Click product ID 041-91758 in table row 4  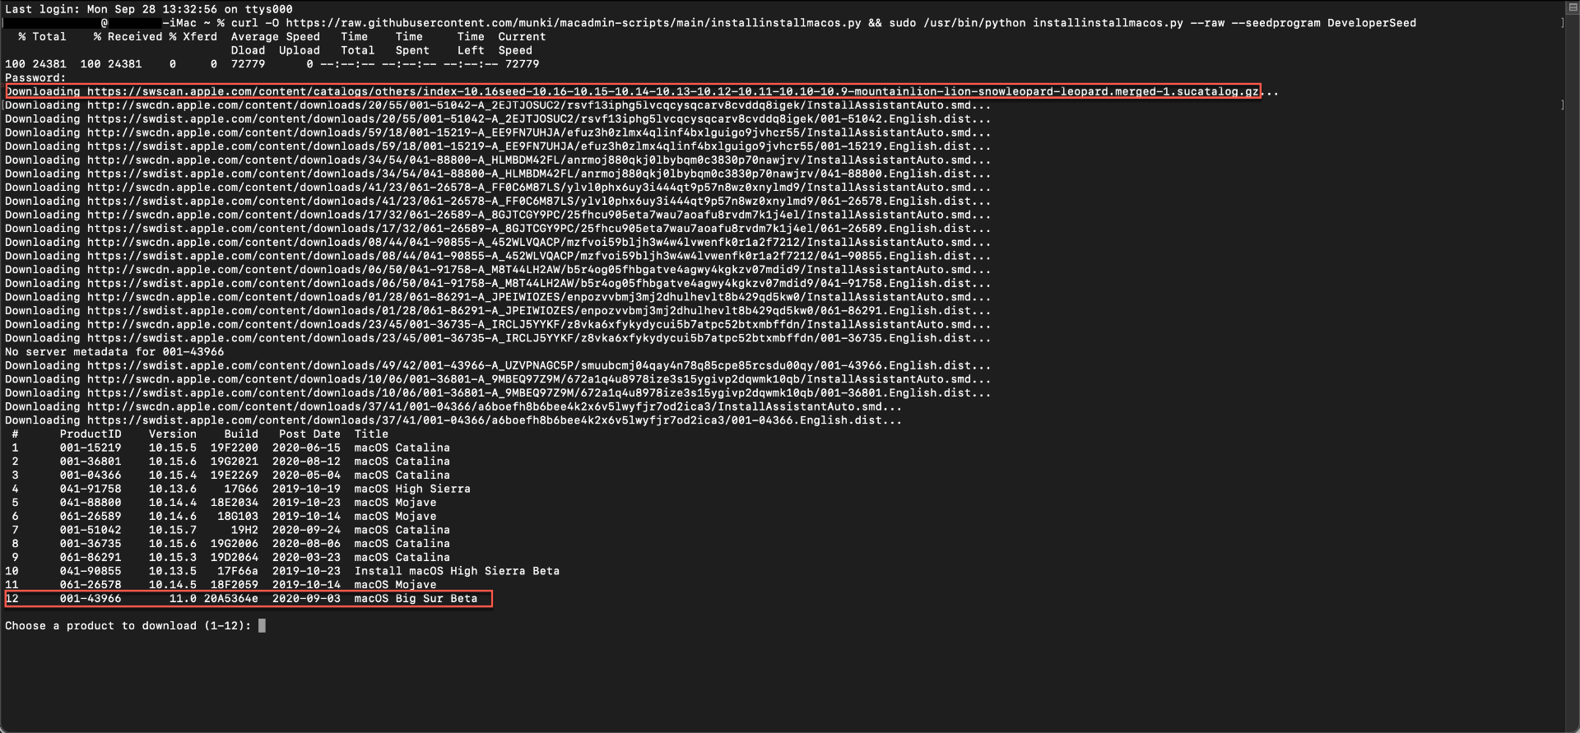tap(91, 489)
